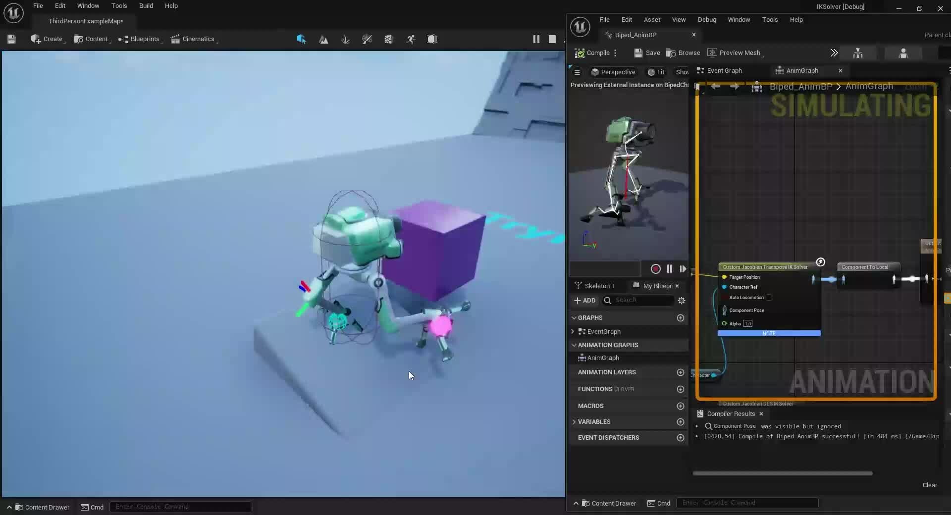Viewport: 951px width, 515px height.
Task: Select the Landscape editing mode icon
Action: 324,39
